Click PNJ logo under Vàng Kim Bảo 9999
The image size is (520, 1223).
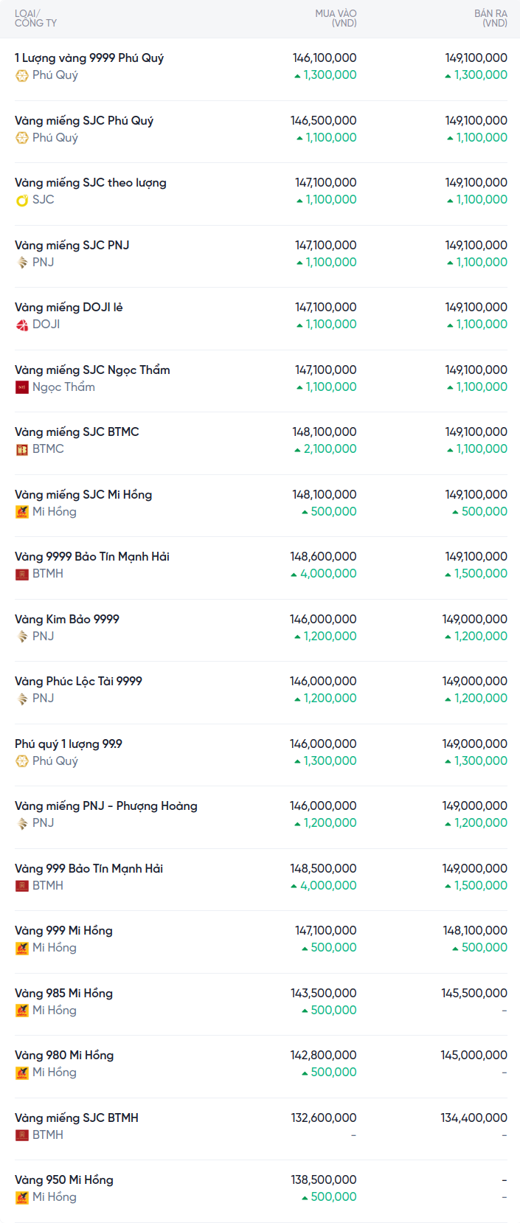point(22,637)
